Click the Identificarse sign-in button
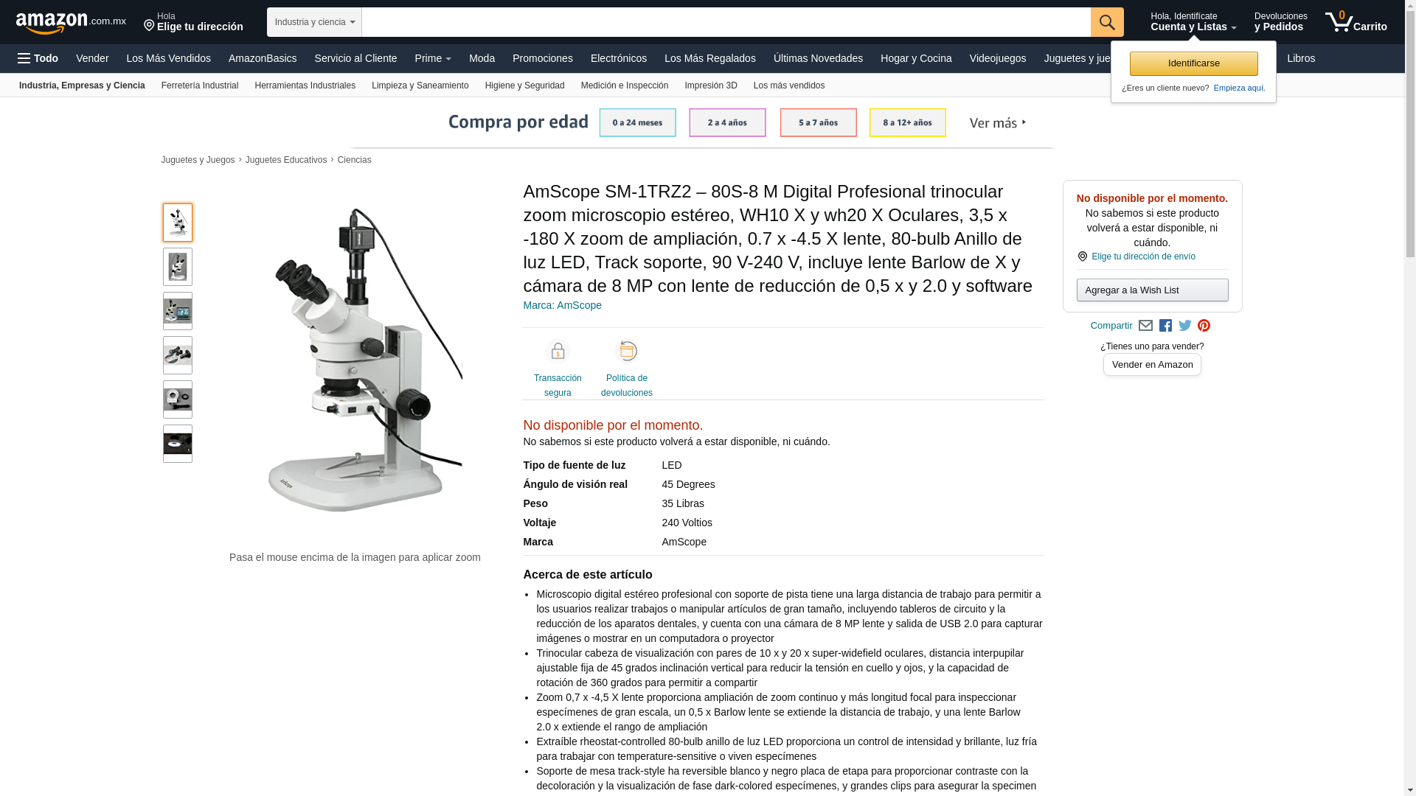This screenshot has width=1416, height=796. point(1193,63)
